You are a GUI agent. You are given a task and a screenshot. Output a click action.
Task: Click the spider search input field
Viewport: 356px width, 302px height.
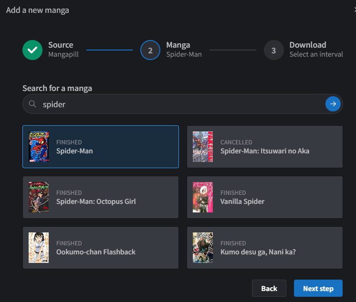[x=183, y=104]
